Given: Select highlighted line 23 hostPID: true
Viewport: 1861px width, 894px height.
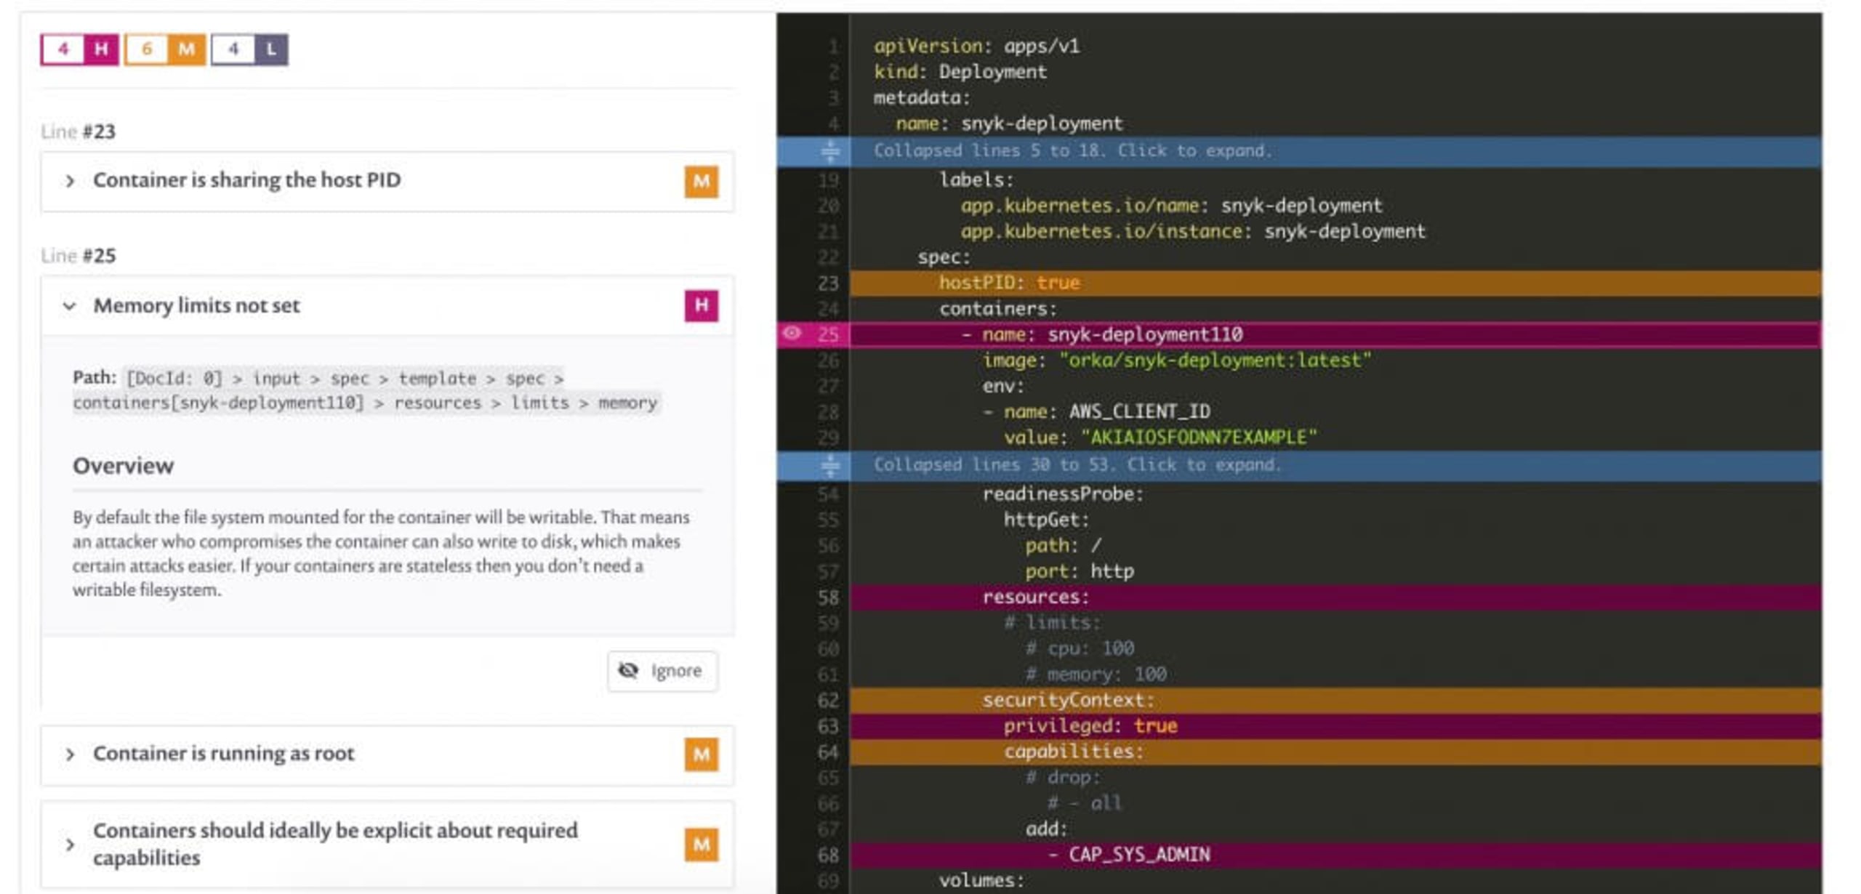Looking at the screenshot, I should coord(1335,283).
